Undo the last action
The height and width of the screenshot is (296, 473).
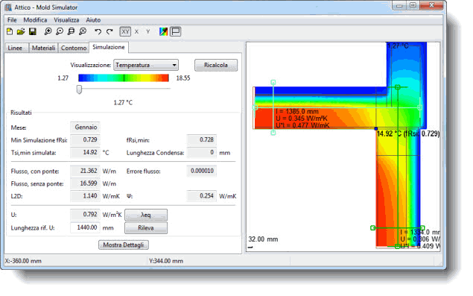(x=98, y=31)
